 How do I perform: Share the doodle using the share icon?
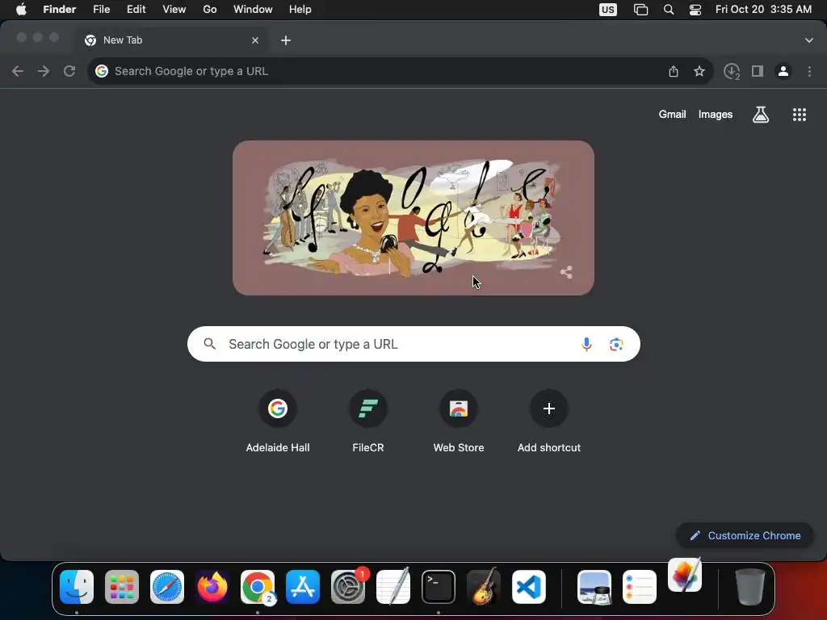pyautogui.click(x=566, y=272)
